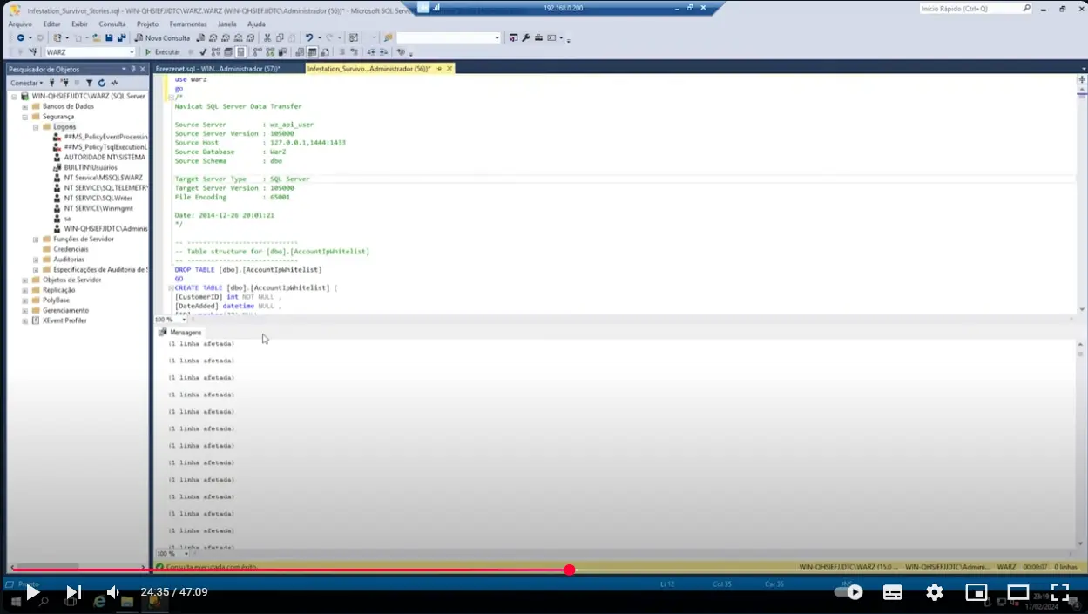Select the Credenciais folder
This screenshot has height=614, width=1088.
click(71, 249)
